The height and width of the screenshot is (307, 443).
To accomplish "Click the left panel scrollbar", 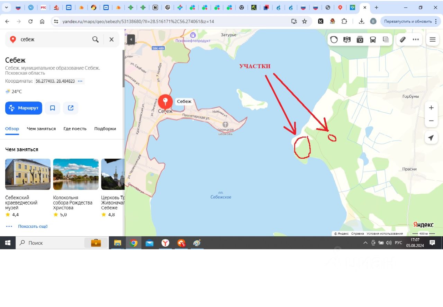I will (124, 69).
